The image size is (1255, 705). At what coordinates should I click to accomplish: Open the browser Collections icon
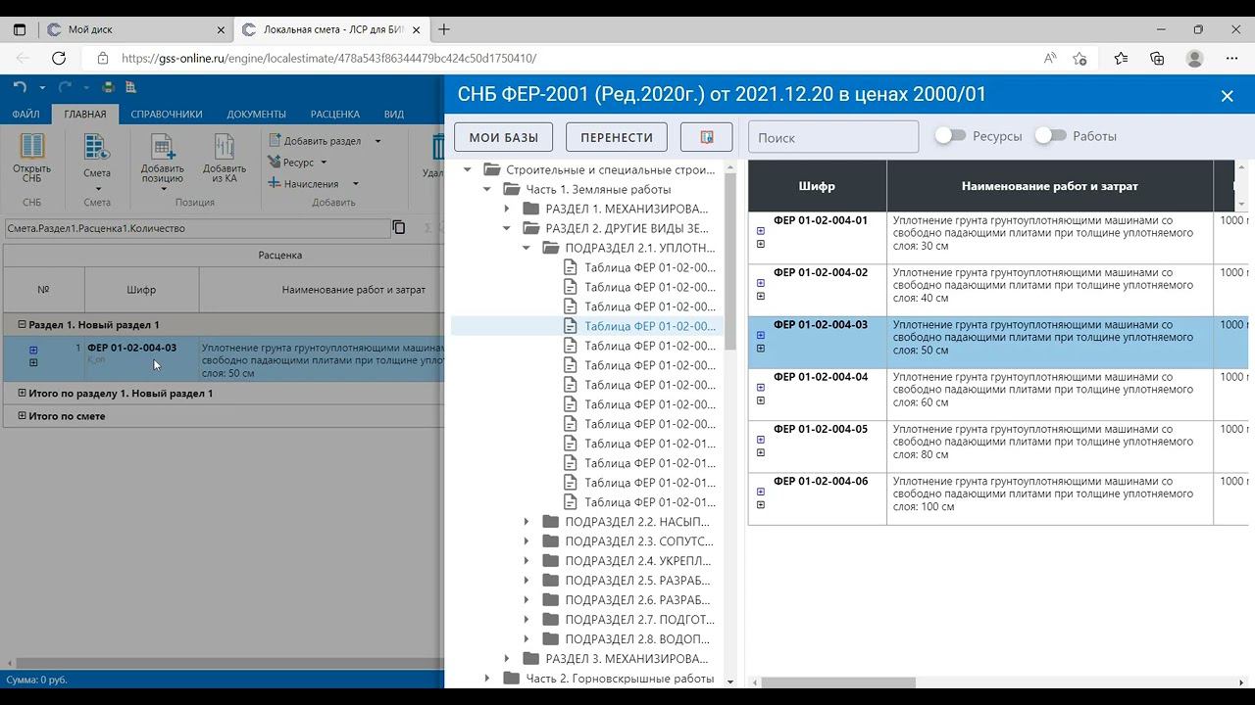click(1157, 59)
